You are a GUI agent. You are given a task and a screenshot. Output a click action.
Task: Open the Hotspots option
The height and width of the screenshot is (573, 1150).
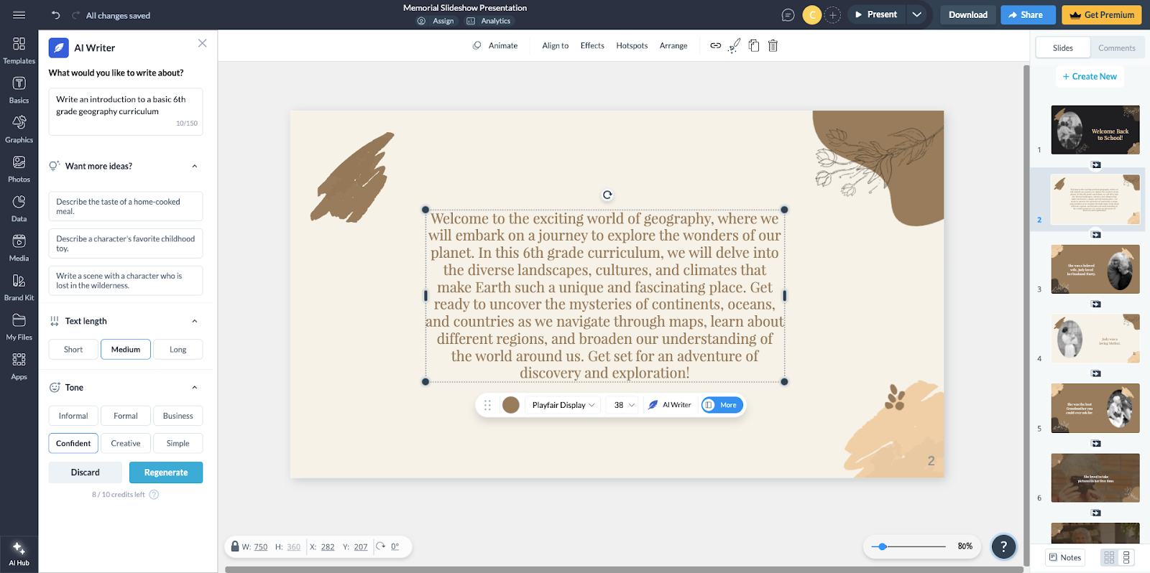[x=632, y=45]
